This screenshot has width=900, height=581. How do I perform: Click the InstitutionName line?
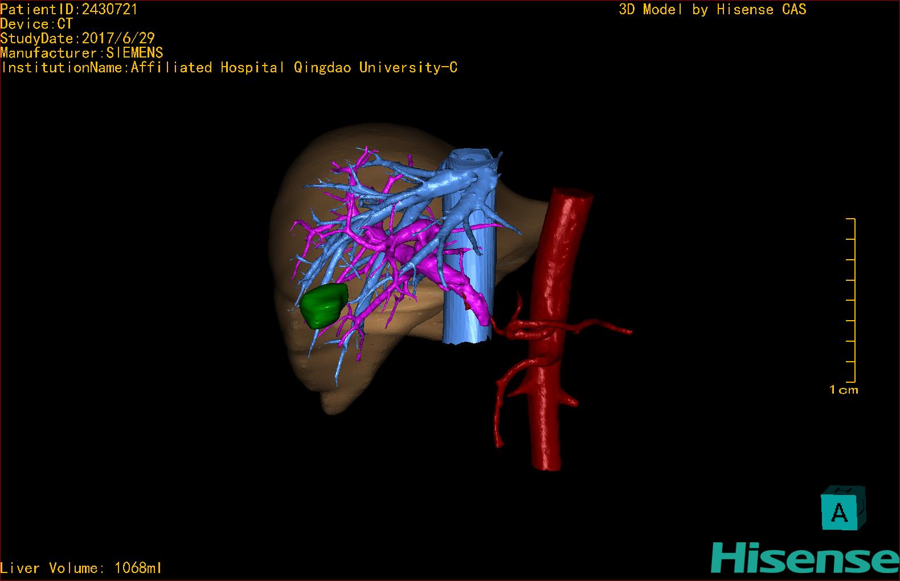(229, 68)
